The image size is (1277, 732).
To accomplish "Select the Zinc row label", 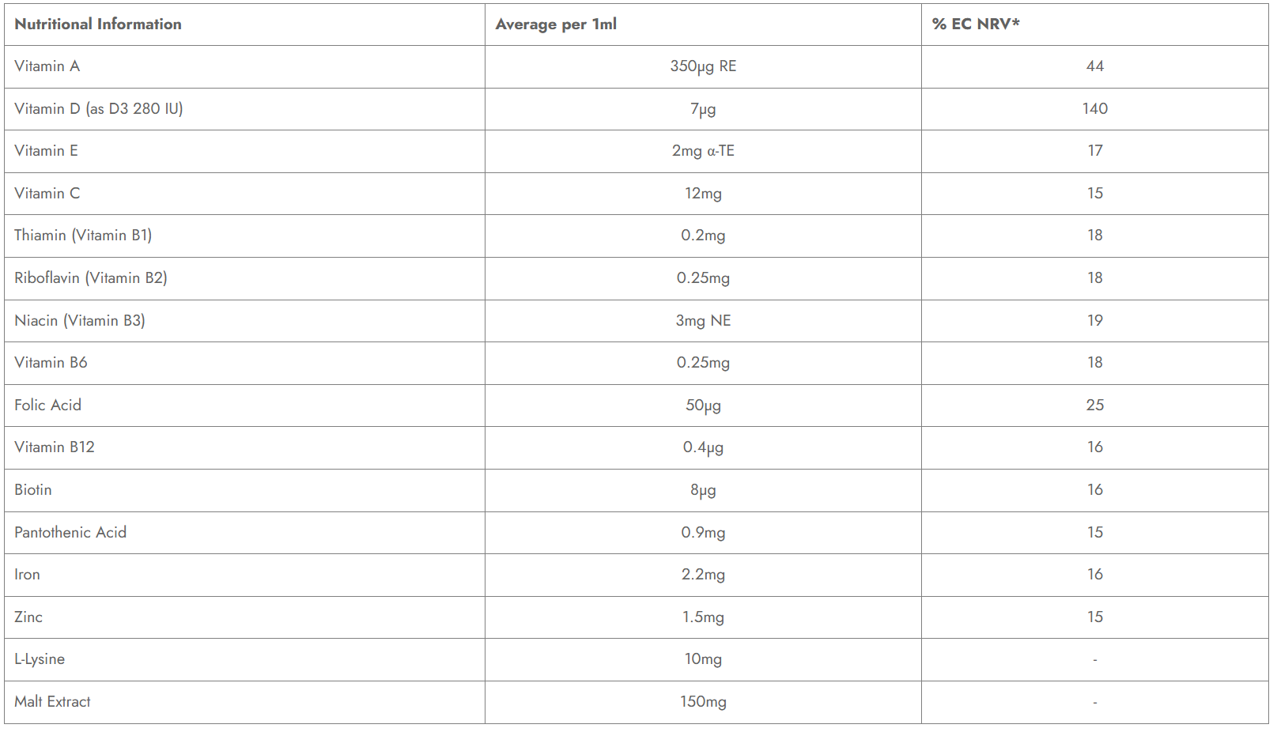I will coord(28,617).
